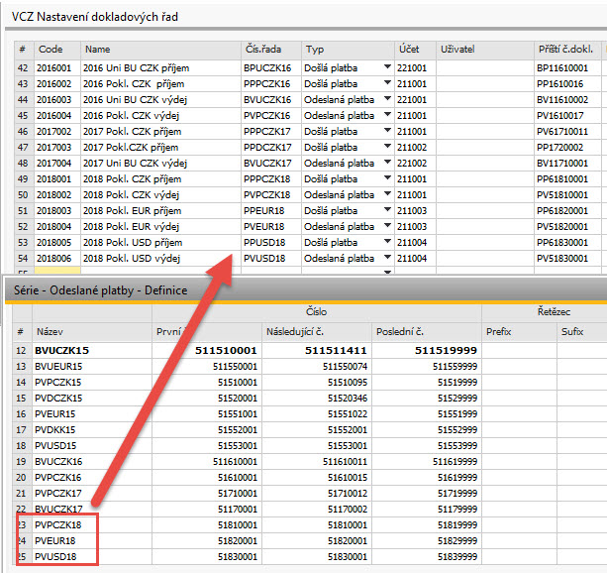Click first number 51820001 of PVEUR18

(x=207, y=541)
